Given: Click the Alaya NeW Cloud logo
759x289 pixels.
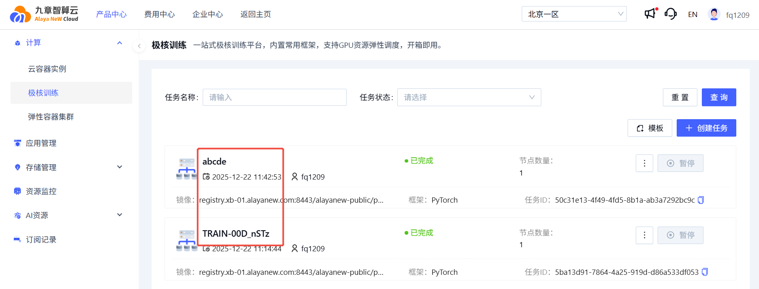Looking at the screenshot, I should [44, 14].
